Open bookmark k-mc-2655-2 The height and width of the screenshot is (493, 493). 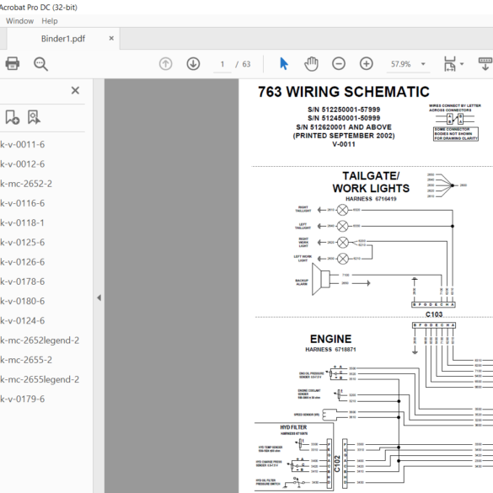tap(26, 360)
